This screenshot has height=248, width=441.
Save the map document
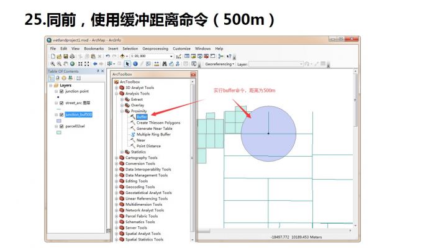(66, 57)
